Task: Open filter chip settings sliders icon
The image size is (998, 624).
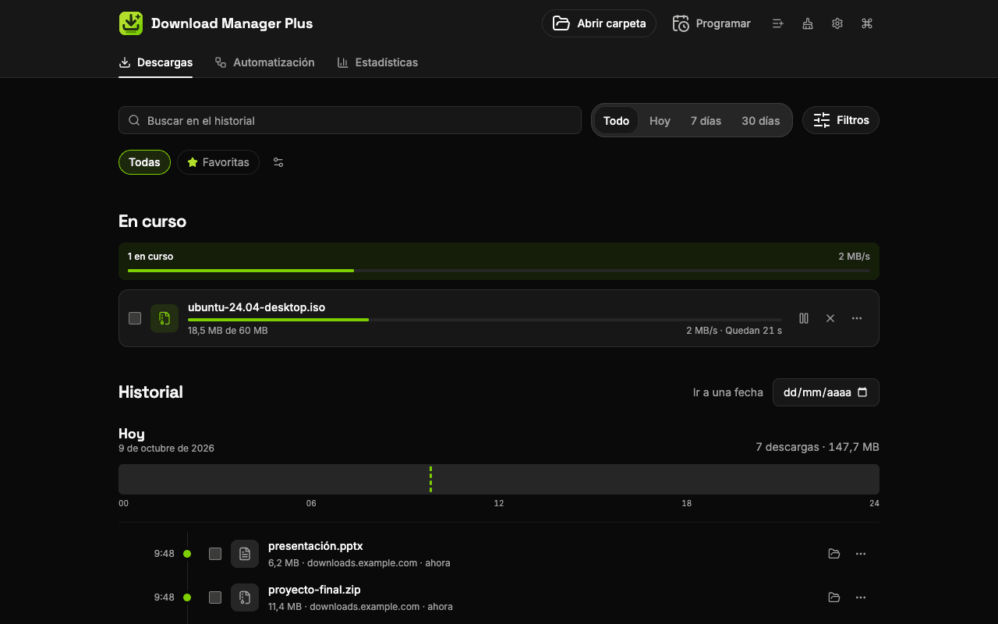Action: coord(278,162)
